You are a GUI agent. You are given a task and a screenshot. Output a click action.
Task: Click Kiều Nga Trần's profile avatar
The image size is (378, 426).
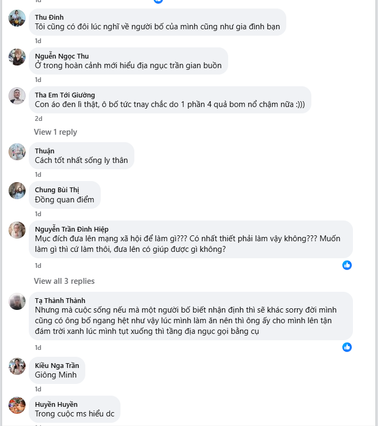(17, 366)
